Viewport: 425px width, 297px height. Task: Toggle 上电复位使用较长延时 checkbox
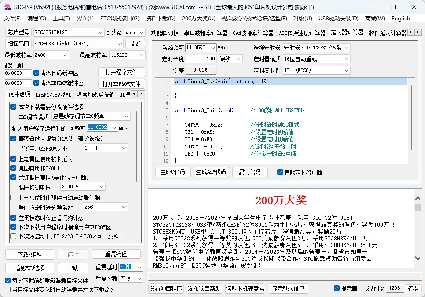13,159
